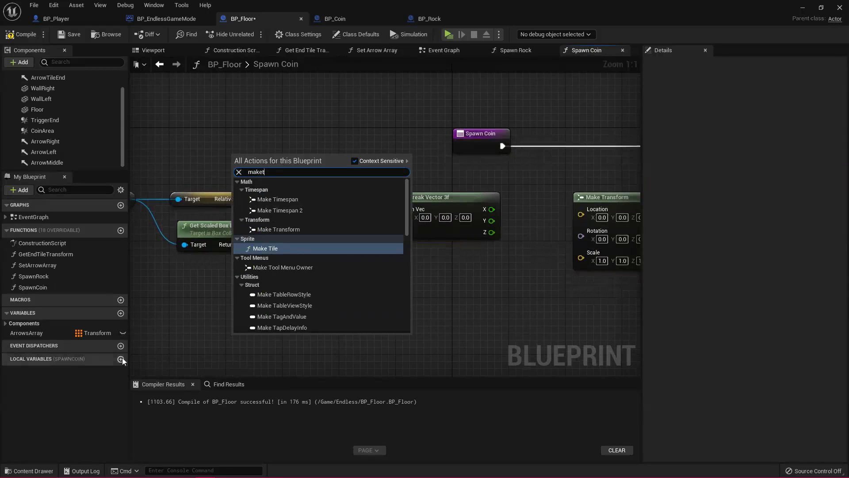Open Class Settings
This screenshot has width=849, height=478.
pos(298,35)
